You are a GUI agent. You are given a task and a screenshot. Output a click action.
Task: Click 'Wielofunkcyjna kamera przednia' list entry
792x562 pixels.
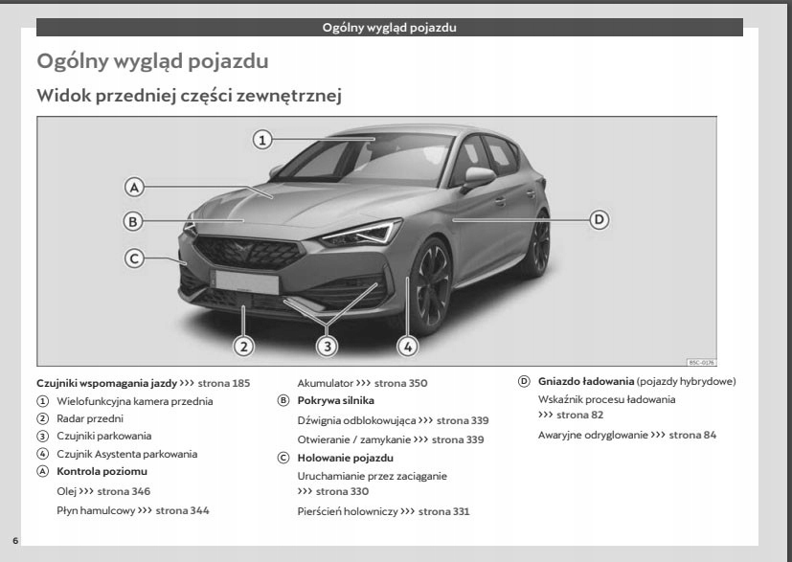point(134,401)
